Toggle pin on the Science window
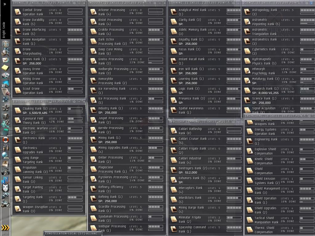This screenshot has width=315, height=236. coord(302,3)
